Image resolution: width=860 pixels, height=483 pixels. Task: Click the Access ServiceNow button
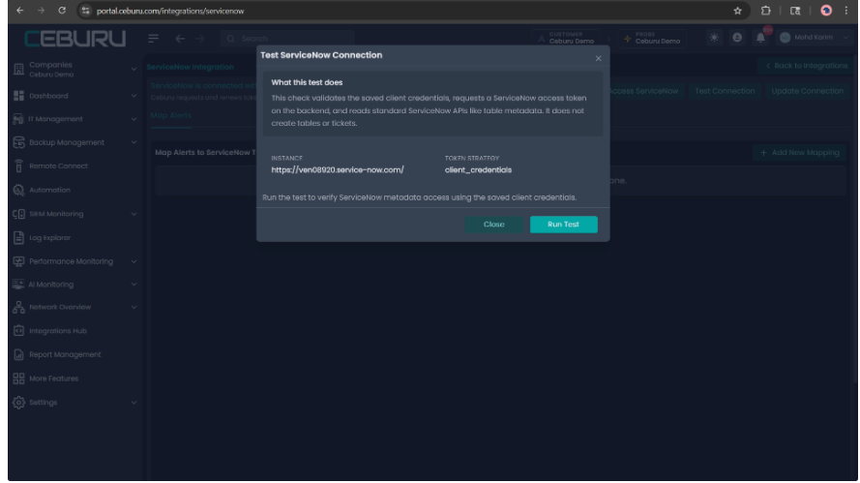coord(644,91)
